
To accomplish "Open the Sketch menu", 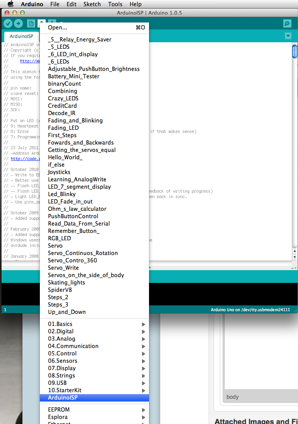I will [92, 4].
